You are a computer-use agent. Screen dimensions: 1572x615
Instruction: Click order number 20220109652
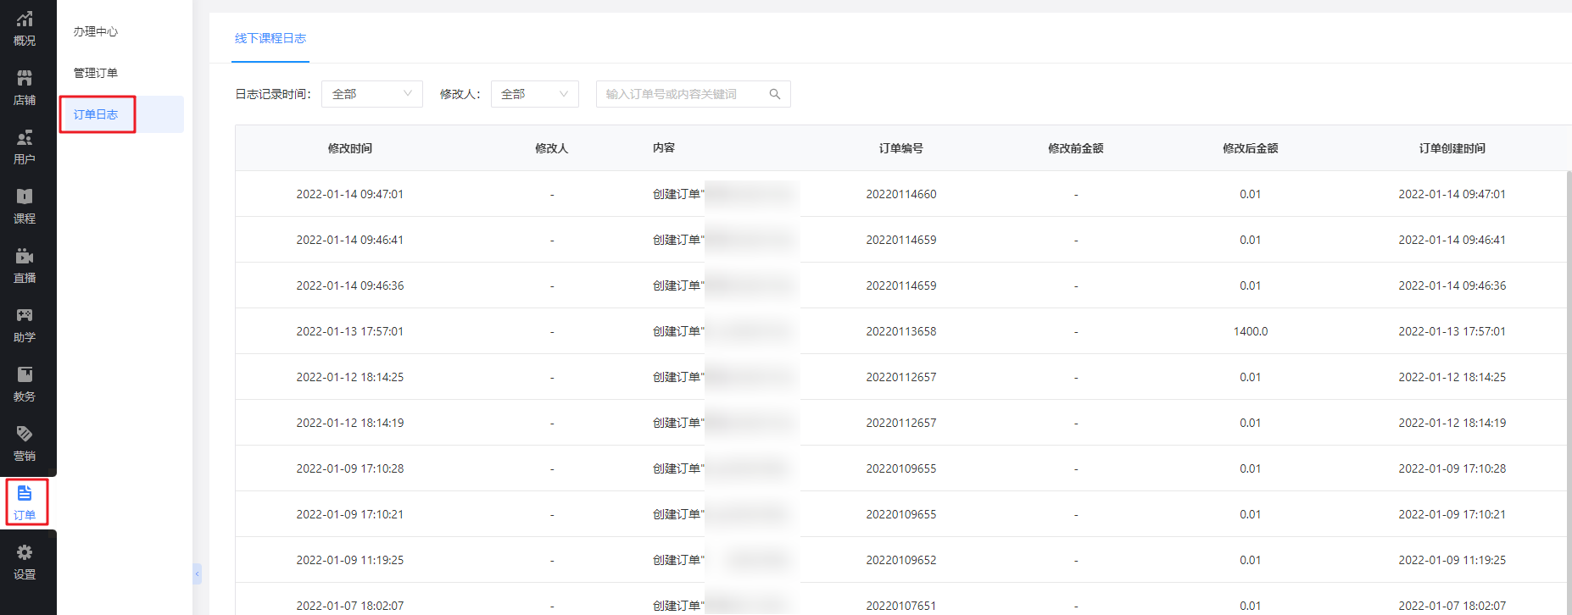tap(901, 560)
